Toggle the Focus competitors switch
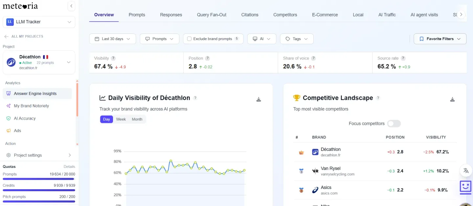473x206 pixels. click(x=394, y=124)
